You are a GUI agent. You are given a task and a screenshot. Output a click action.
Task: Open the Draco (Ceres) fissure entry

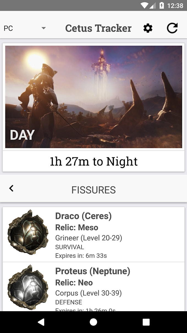pyautogui.click(x=94, y=234)
